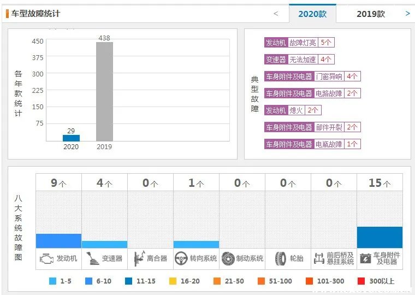
Task: Go to previous model year with left arrow
Action: pos(276,14)
